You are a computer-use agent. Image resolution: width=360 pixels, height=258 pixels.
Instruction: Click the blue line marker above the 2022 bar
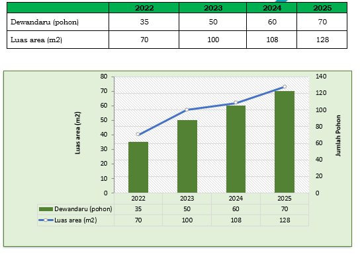tap(138, 135)
